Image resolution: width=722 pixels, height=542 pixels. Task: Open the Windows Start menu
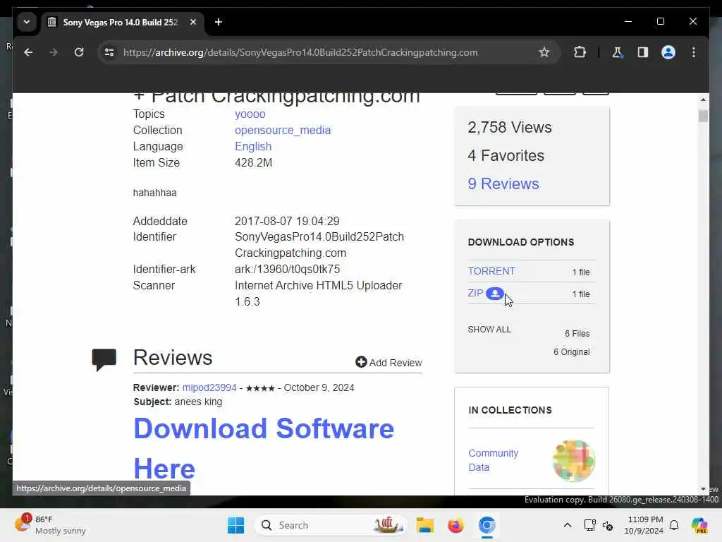[x=235, y=525]
